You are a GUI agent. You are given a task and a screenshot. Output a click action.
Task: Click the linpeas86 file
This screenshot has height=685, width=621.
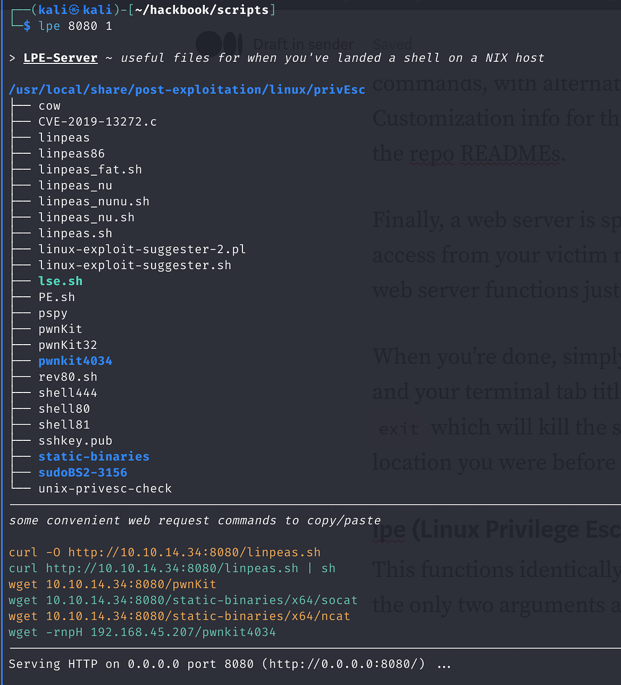pyautogui.click(x=72, y=154)
